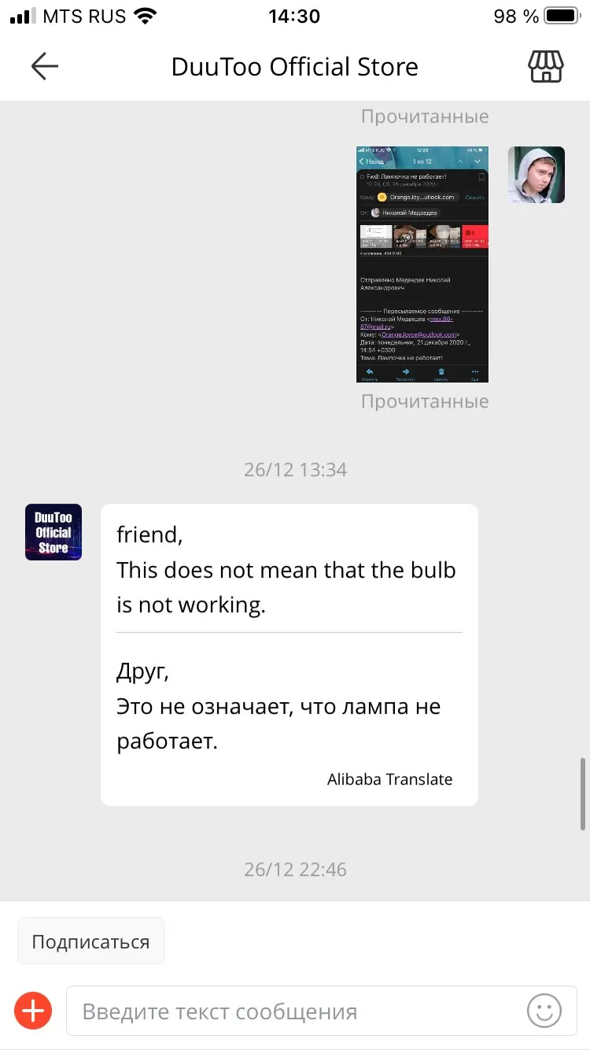Image resolution: width=590 pixels, height=1050 pixels.
Task: Tap the red plus attachment button
Action: point(33,1011)
